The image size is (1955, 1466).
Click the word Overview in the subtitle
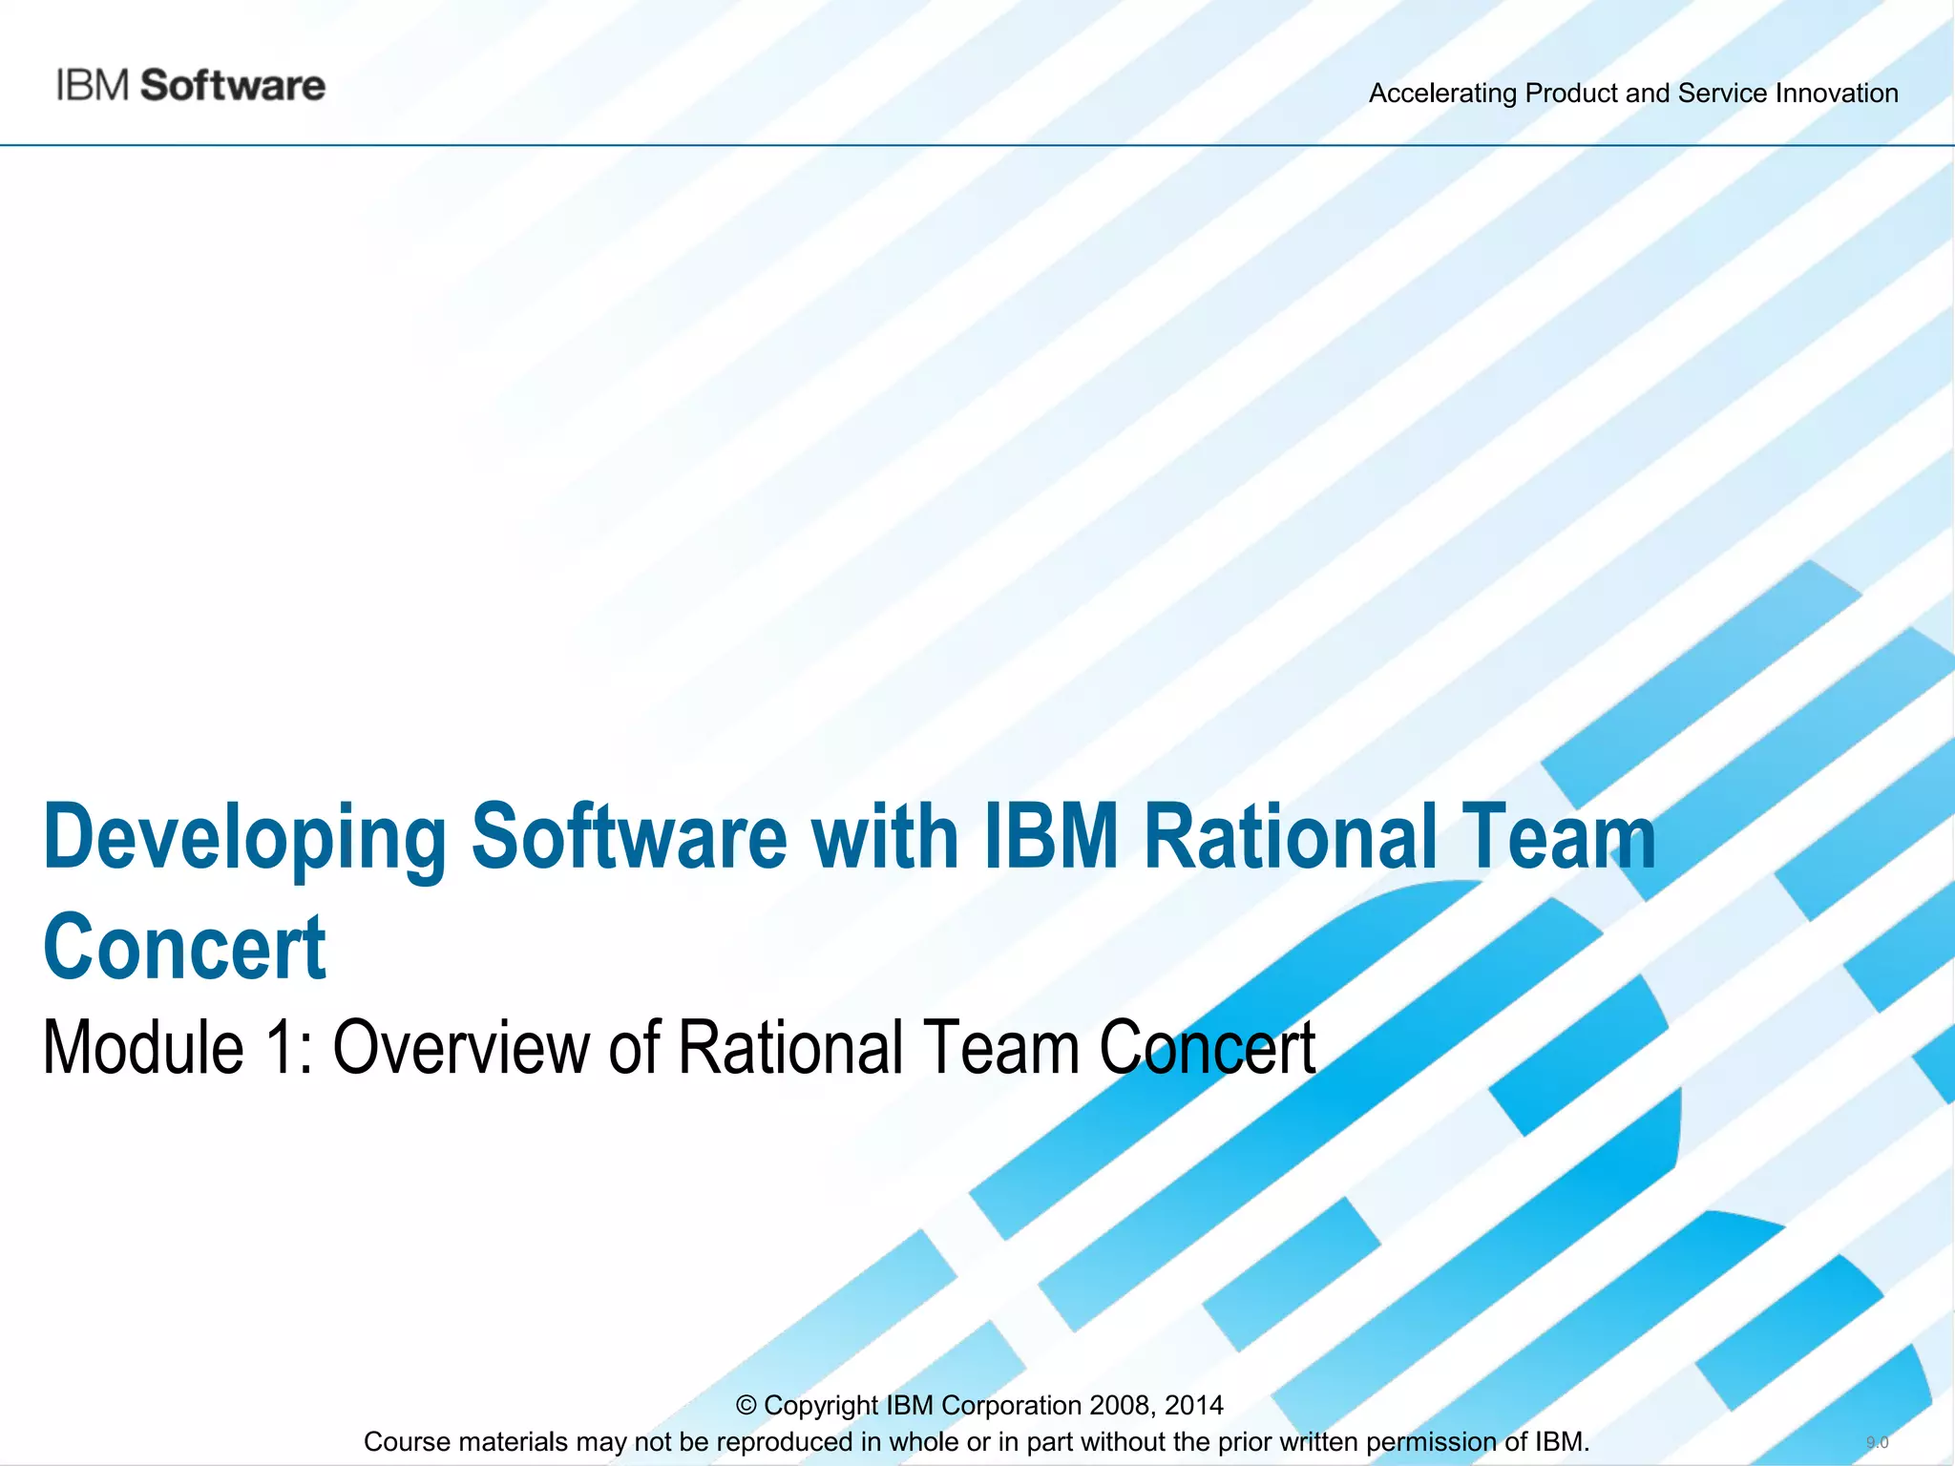(x=464, y=1048)
